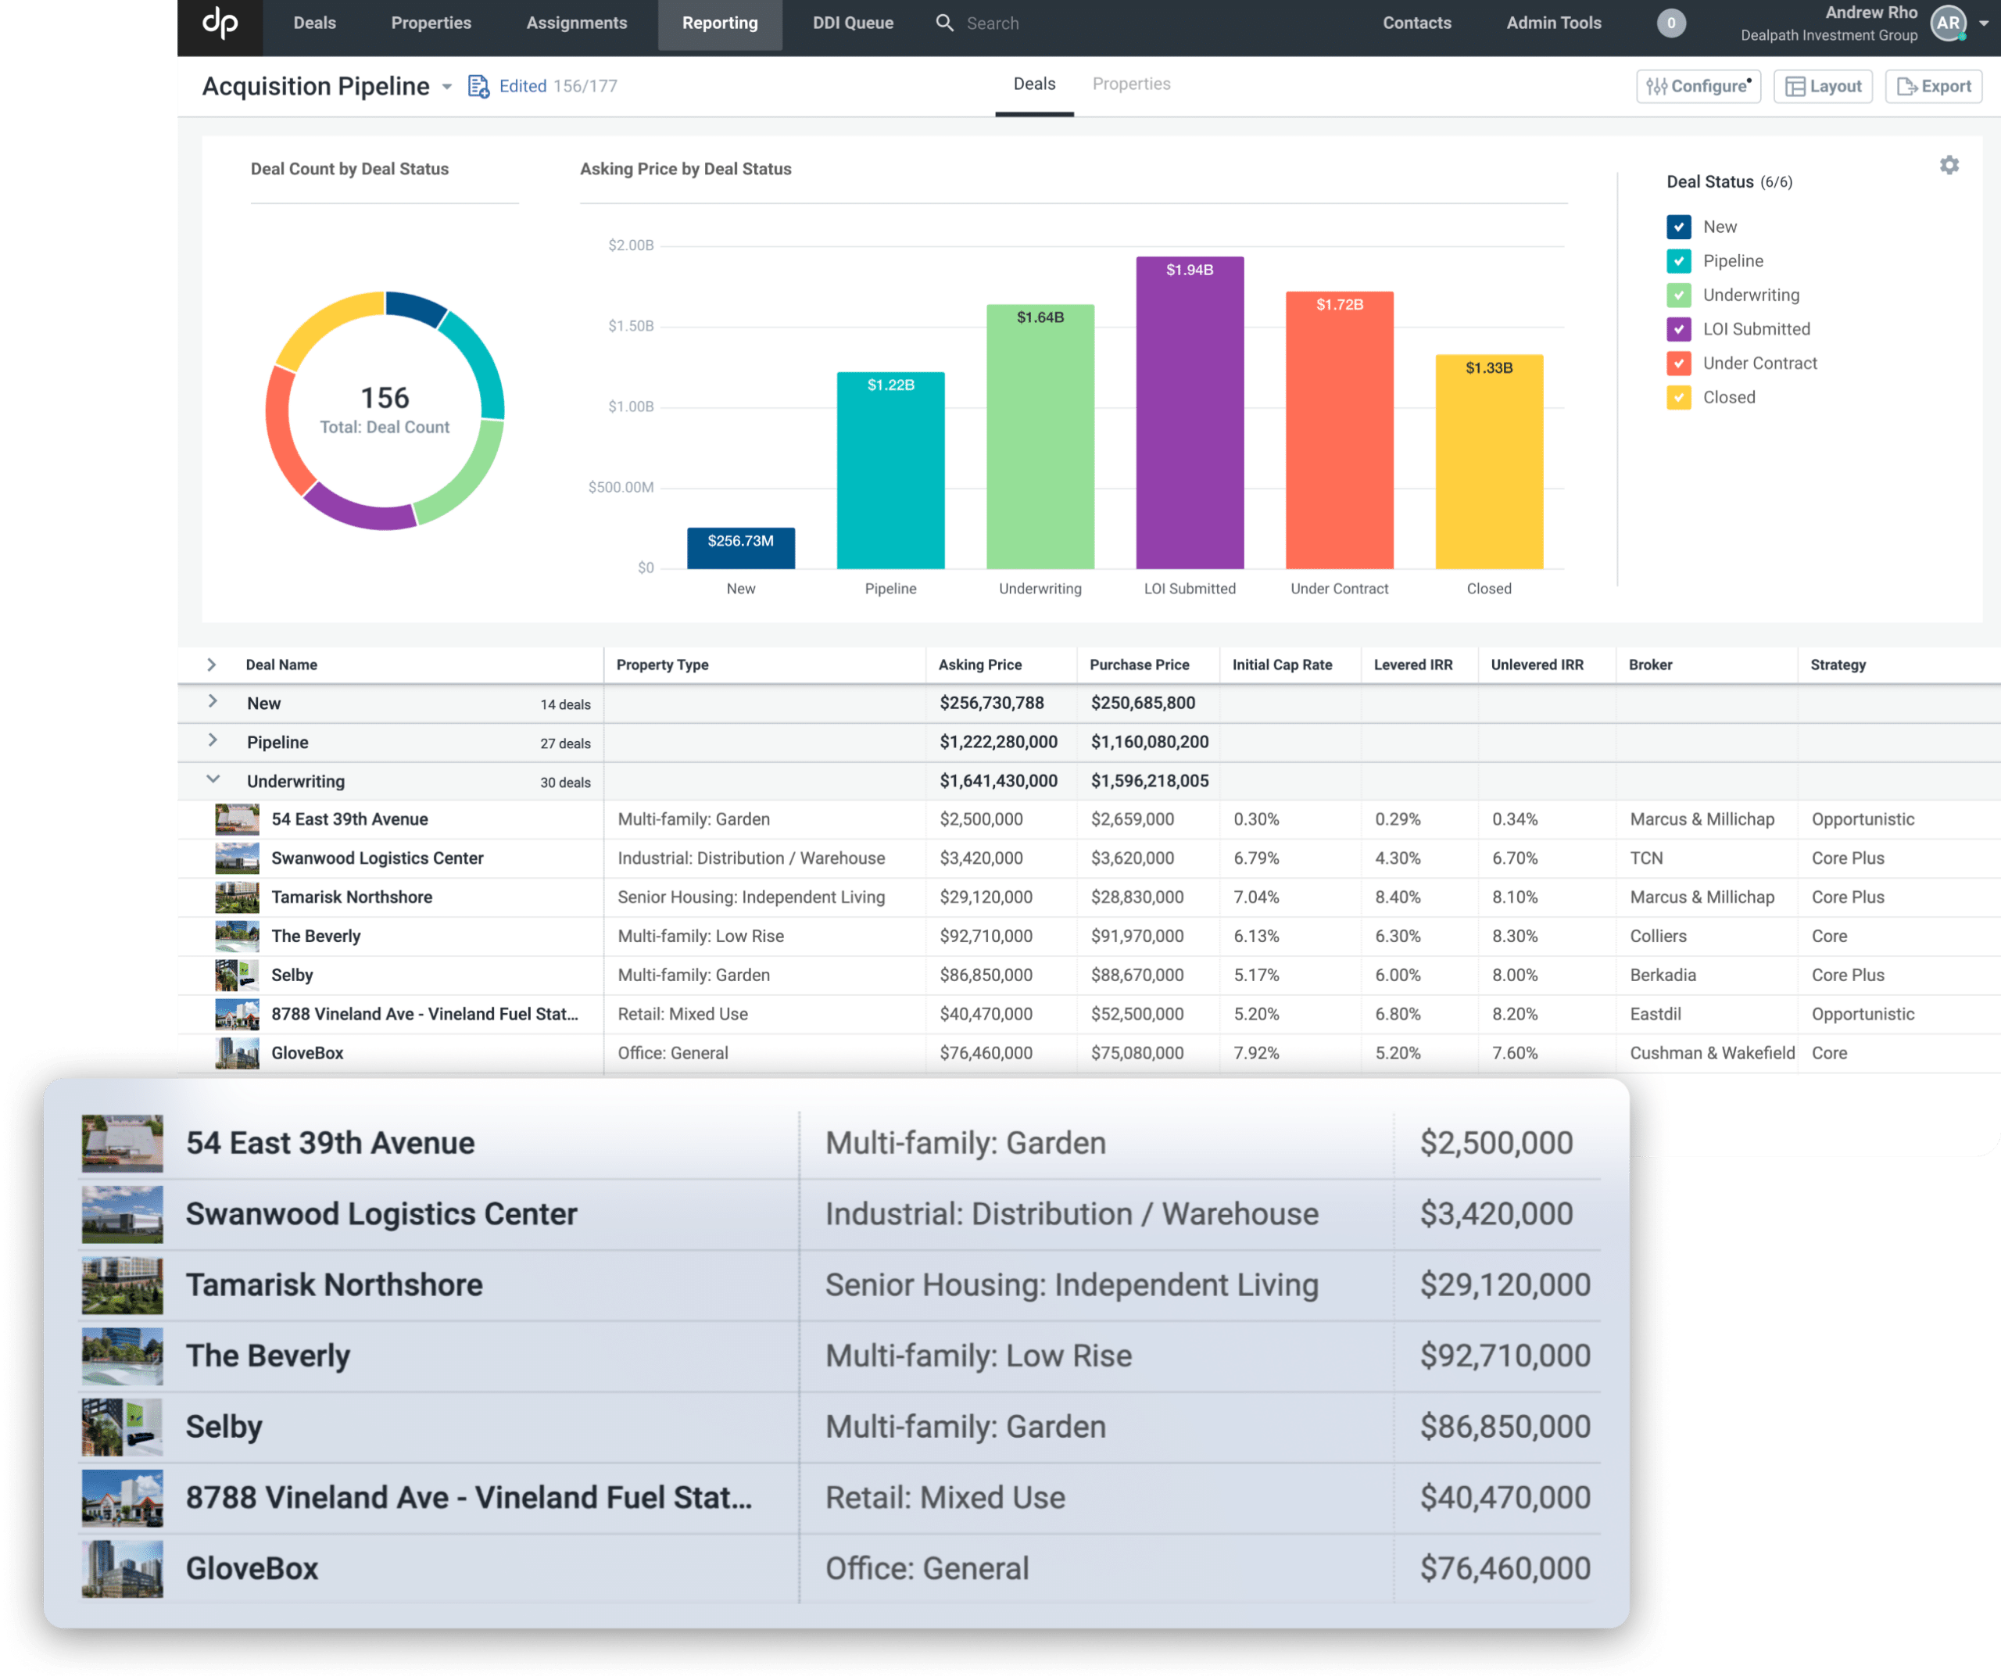
Task: Open the Acquisition Pipeline report dropdown
Action: (x=448, y=86)
